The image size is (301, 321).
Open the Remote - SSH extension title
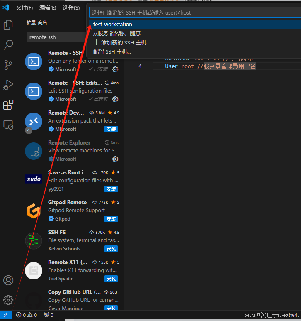pyautogui.click(x=65, y=53)
